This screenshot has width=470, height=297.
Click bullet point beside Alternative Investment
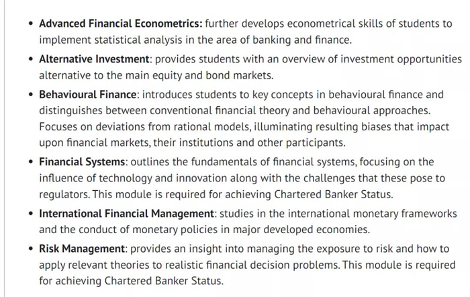click(x=31, y=59)
